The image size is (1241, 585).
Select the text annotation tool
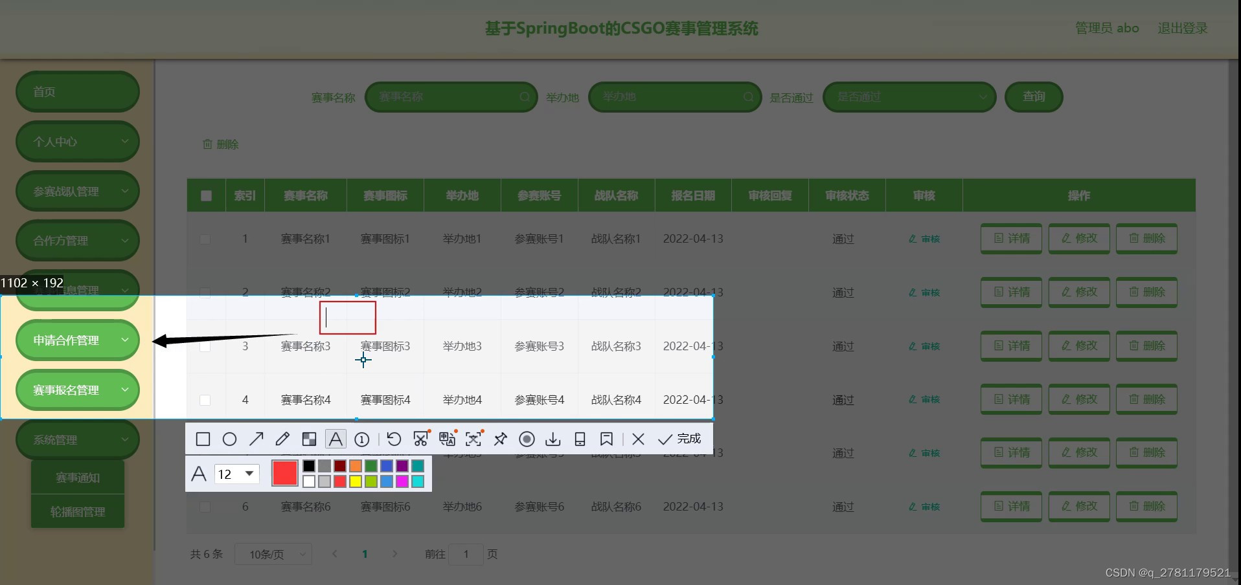[336, 439]
